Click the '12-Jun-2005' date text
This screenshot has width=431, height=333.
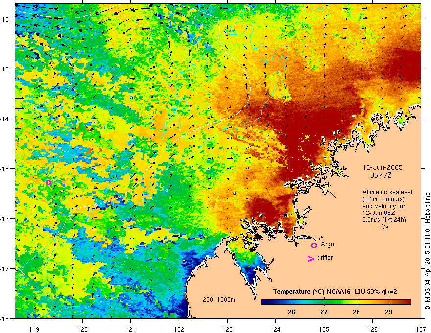point(383,167)
